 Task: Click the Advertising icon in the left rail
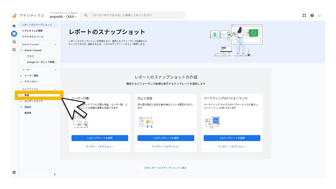[14, 49]
